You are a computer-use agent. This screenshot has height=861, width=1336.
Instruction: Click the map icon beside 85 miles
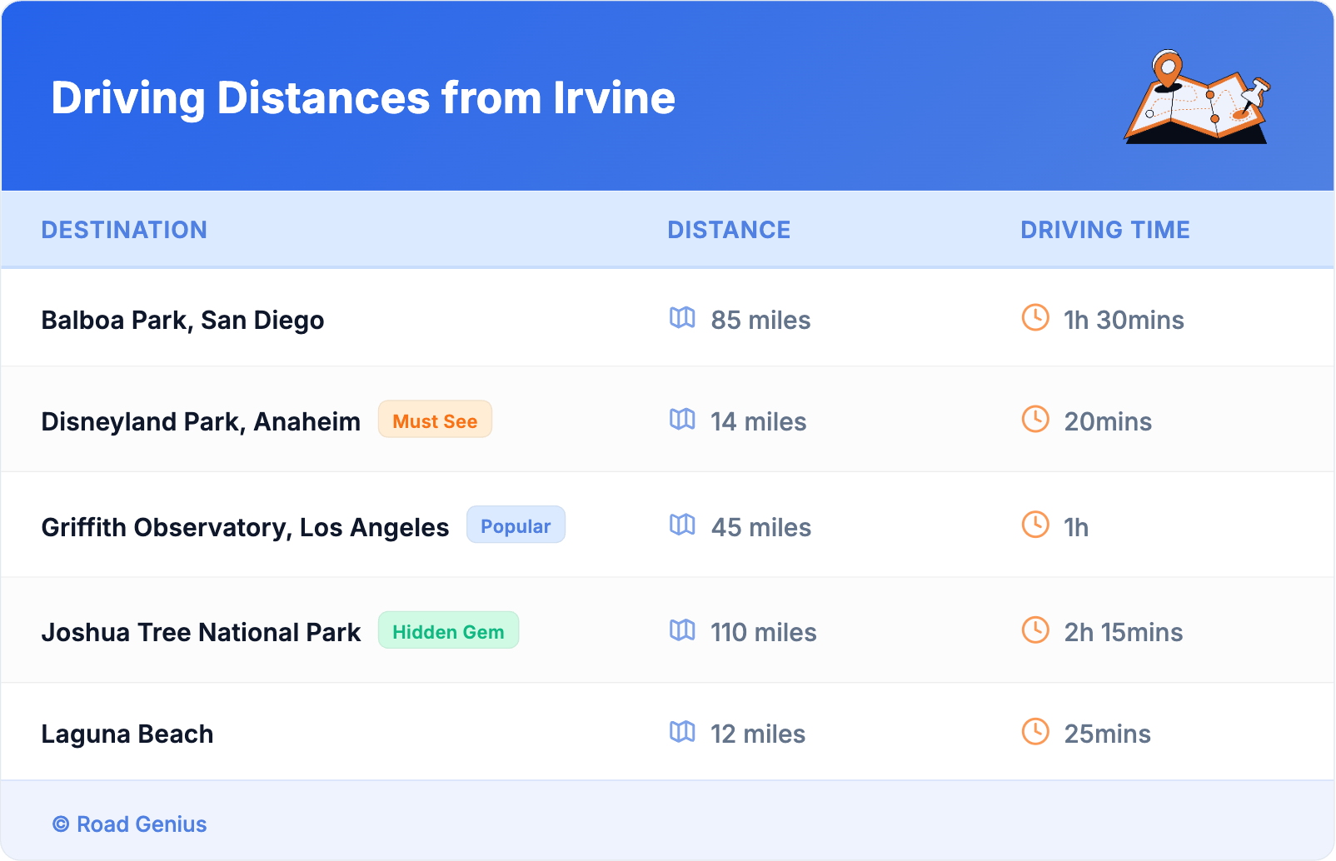pos(682,318)
